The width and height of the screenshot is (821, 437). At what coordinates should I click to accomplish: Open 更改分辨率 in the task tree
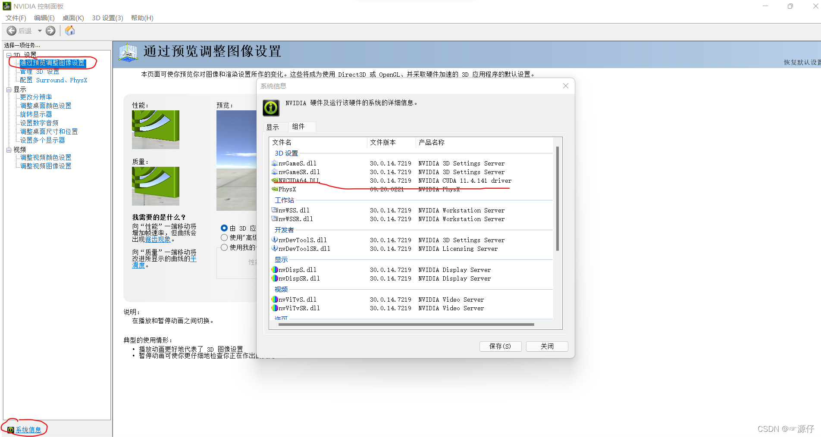(x=36, y=97)
